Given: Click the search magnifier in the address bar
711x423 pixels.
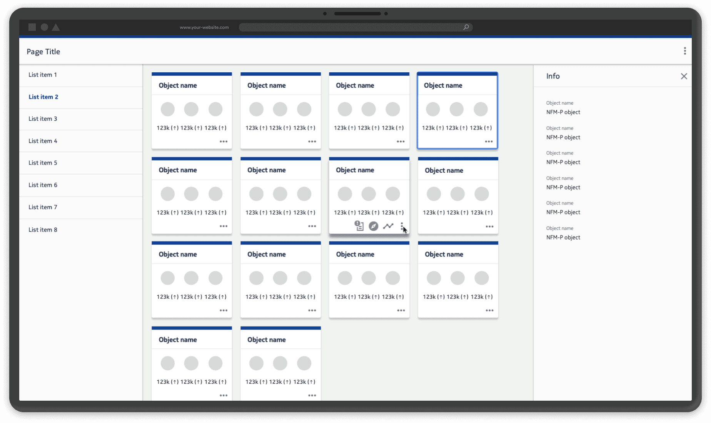Looking at the screenshot, I should coord(466,27).
